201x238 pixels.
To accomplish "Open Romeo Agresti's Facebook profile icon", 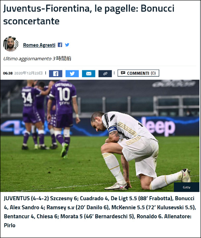I will [x=60, y=45].
